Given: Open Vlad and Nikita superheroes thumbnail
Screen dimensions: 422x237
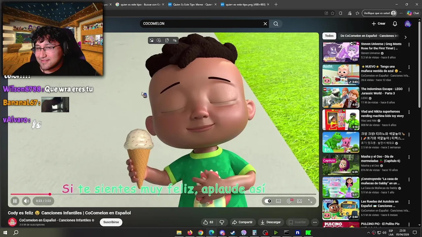Looking at the screenshot, I should pos(341,120).
